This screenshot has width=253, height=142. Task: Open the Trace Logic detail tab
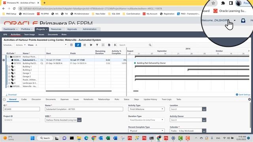click(167, 99)
